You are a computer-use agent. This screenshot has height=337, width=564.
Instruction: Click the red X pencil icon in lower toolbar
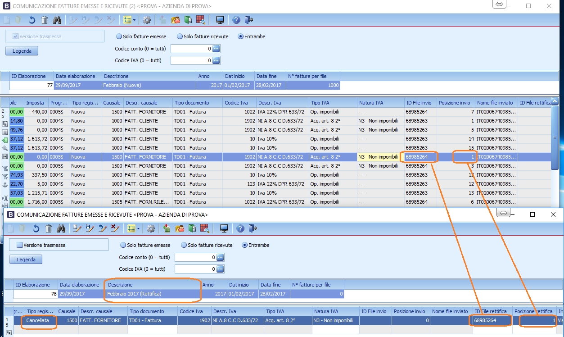click(115, 228)
